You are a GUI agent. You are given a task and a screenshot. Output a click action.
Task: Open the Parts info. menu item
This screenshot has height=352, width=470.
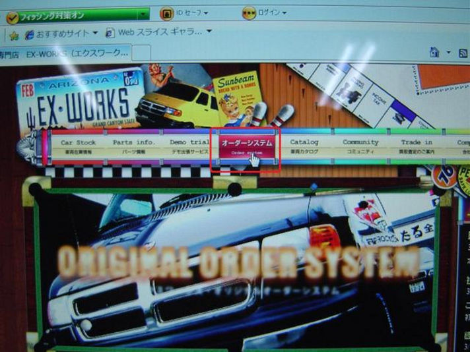(x=134, y=146)
